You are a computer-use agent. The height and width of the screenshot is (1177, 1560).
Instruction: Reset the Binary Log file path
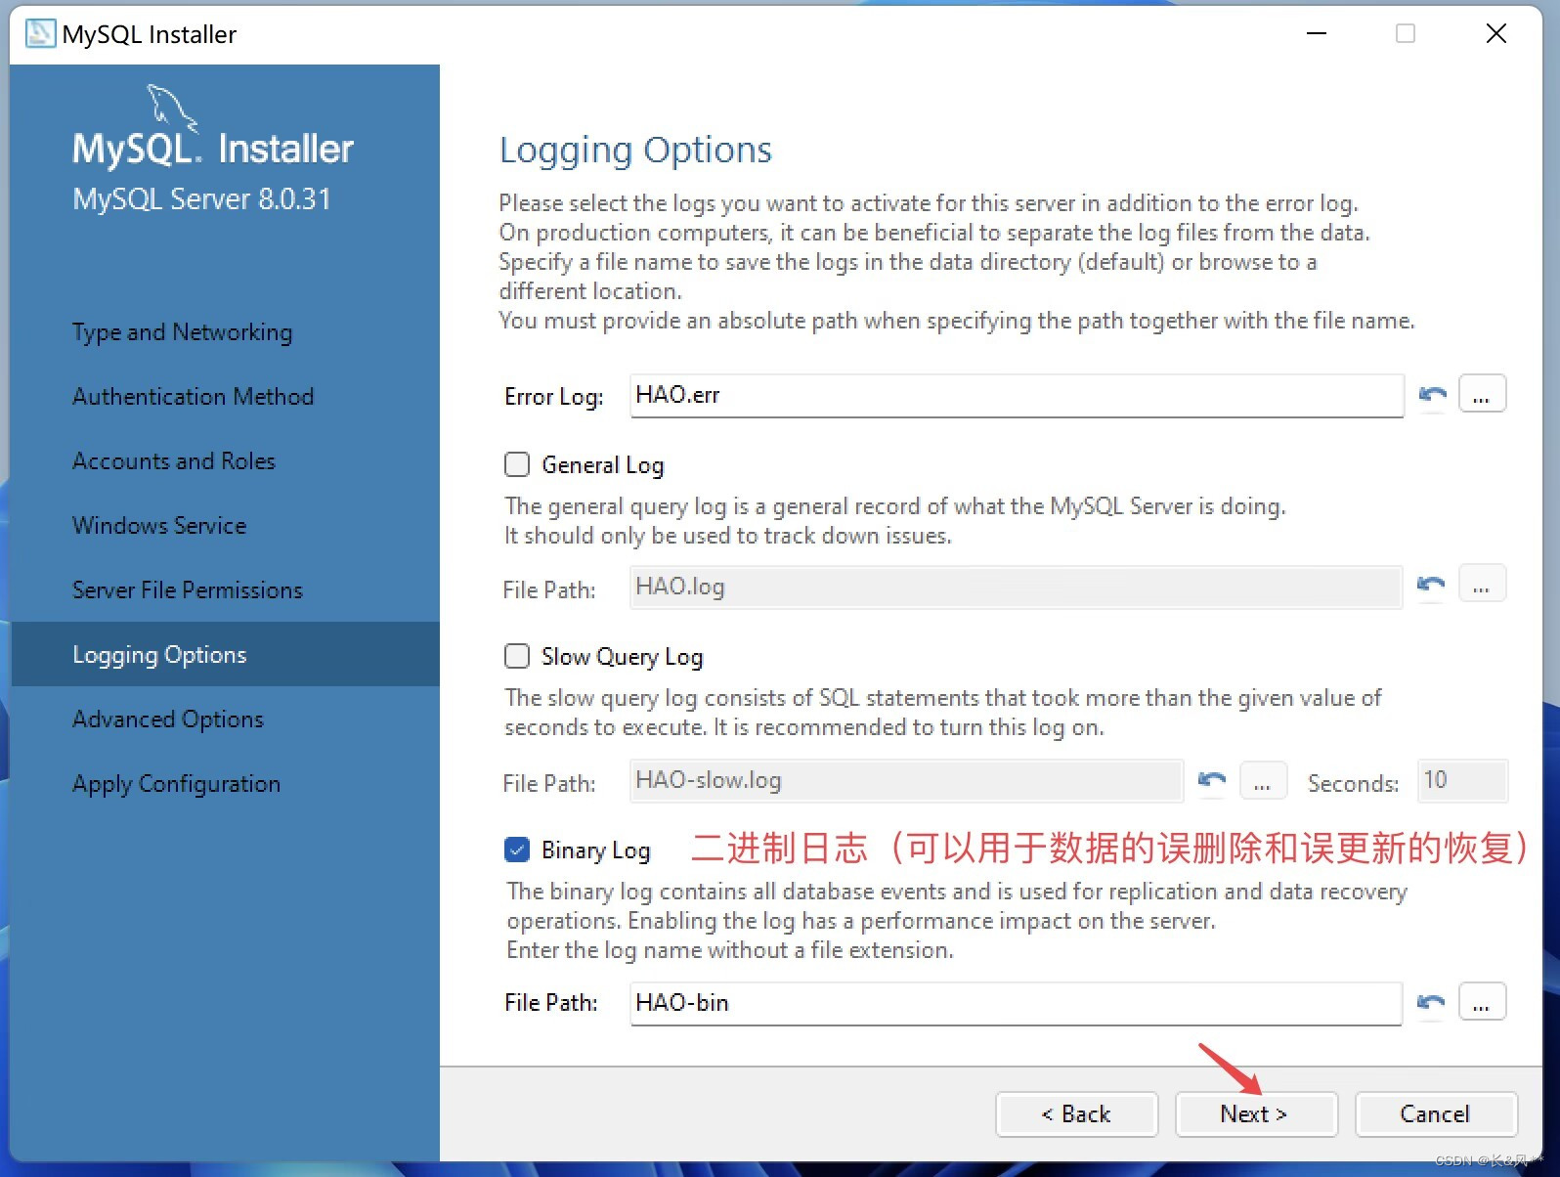point(1431,1002)
